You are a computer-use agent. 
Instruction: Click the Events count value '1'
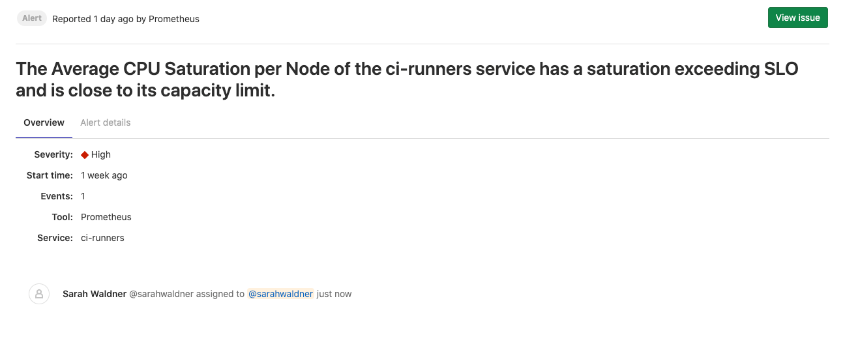coord(83,196)
